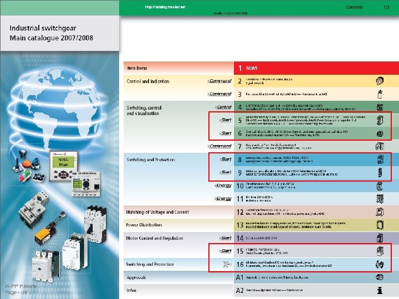Screen dimensions: 399x299
Task: Click the xControl label for chapter 4
Action: click(223, 107)
